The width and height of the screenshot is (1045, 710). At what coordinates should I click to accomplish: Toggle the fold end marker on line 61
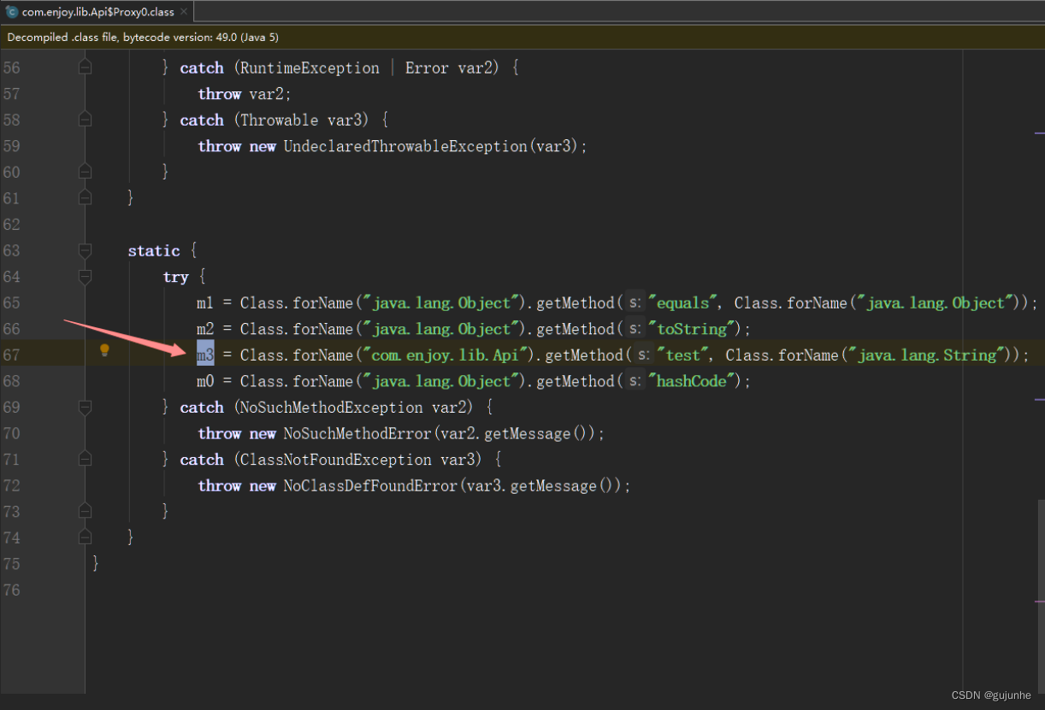pos(85,198)
